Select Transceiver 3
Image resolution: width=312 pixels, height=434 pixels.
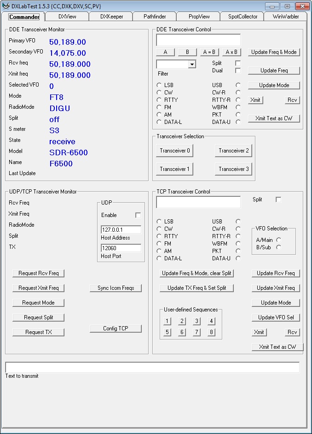(x=233, y=169)
